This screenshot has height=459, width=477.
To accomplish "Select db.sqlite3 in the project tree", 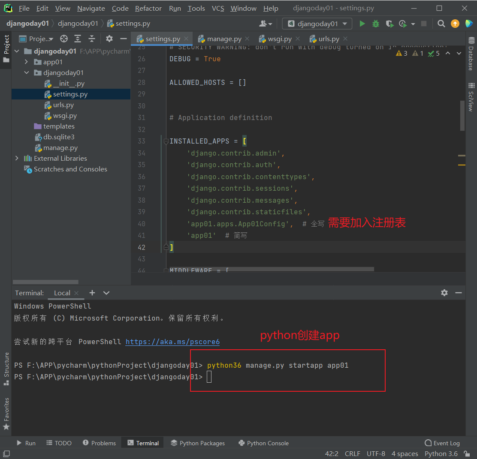I will click(x=59, y=137).
